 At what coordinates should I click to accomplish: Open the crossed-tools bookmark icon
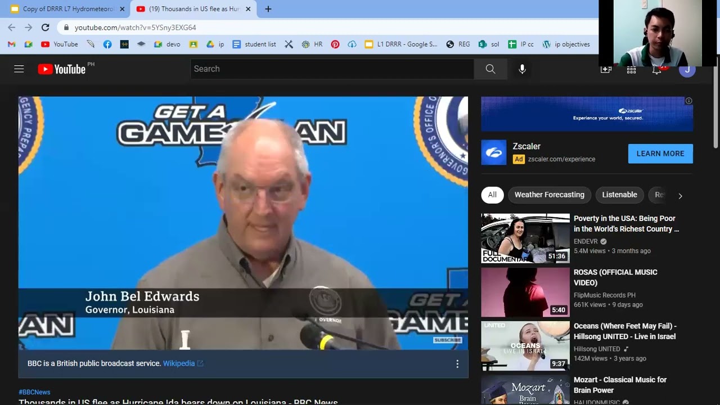point(289,44)
